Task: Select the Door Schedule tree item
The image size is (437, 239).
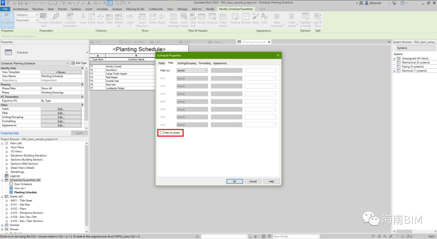Action: [23, 184]
